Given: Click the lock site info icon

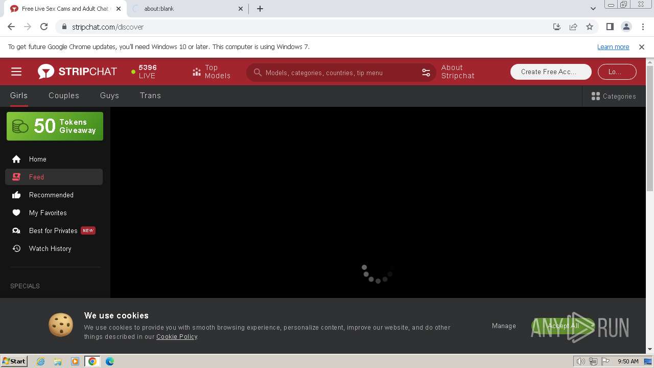Looking at the screenshot, I should coord(64,27).
